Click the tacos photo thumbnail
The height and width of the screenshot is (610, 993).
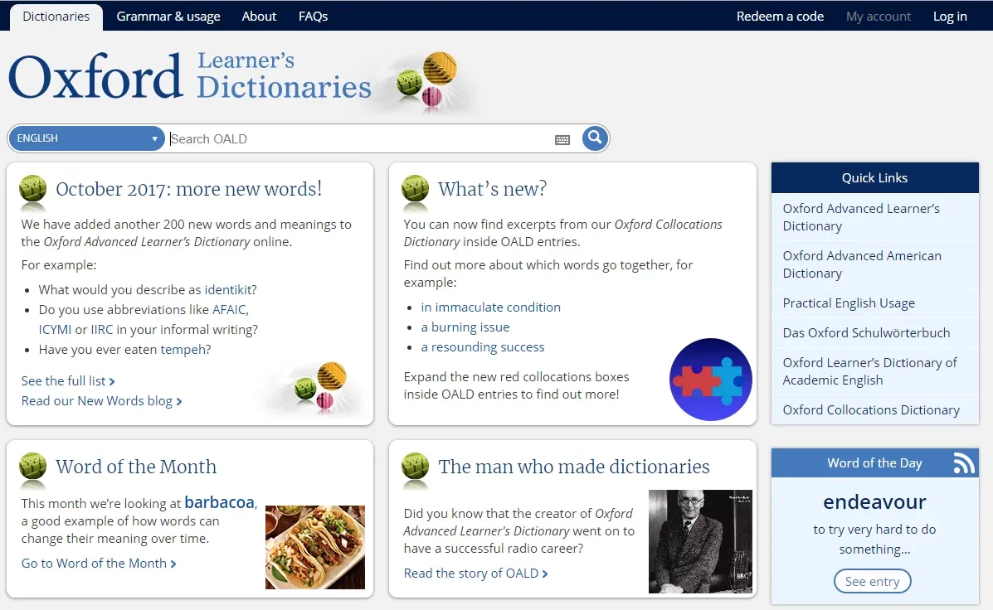314,547
